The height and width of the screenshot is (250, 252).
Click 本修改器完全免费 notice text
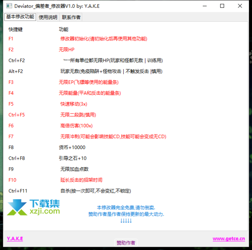[126, 208]
